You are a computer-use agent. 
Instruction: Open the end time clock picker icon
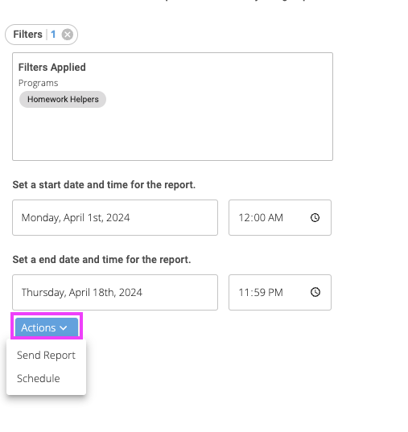click(315, 292)
